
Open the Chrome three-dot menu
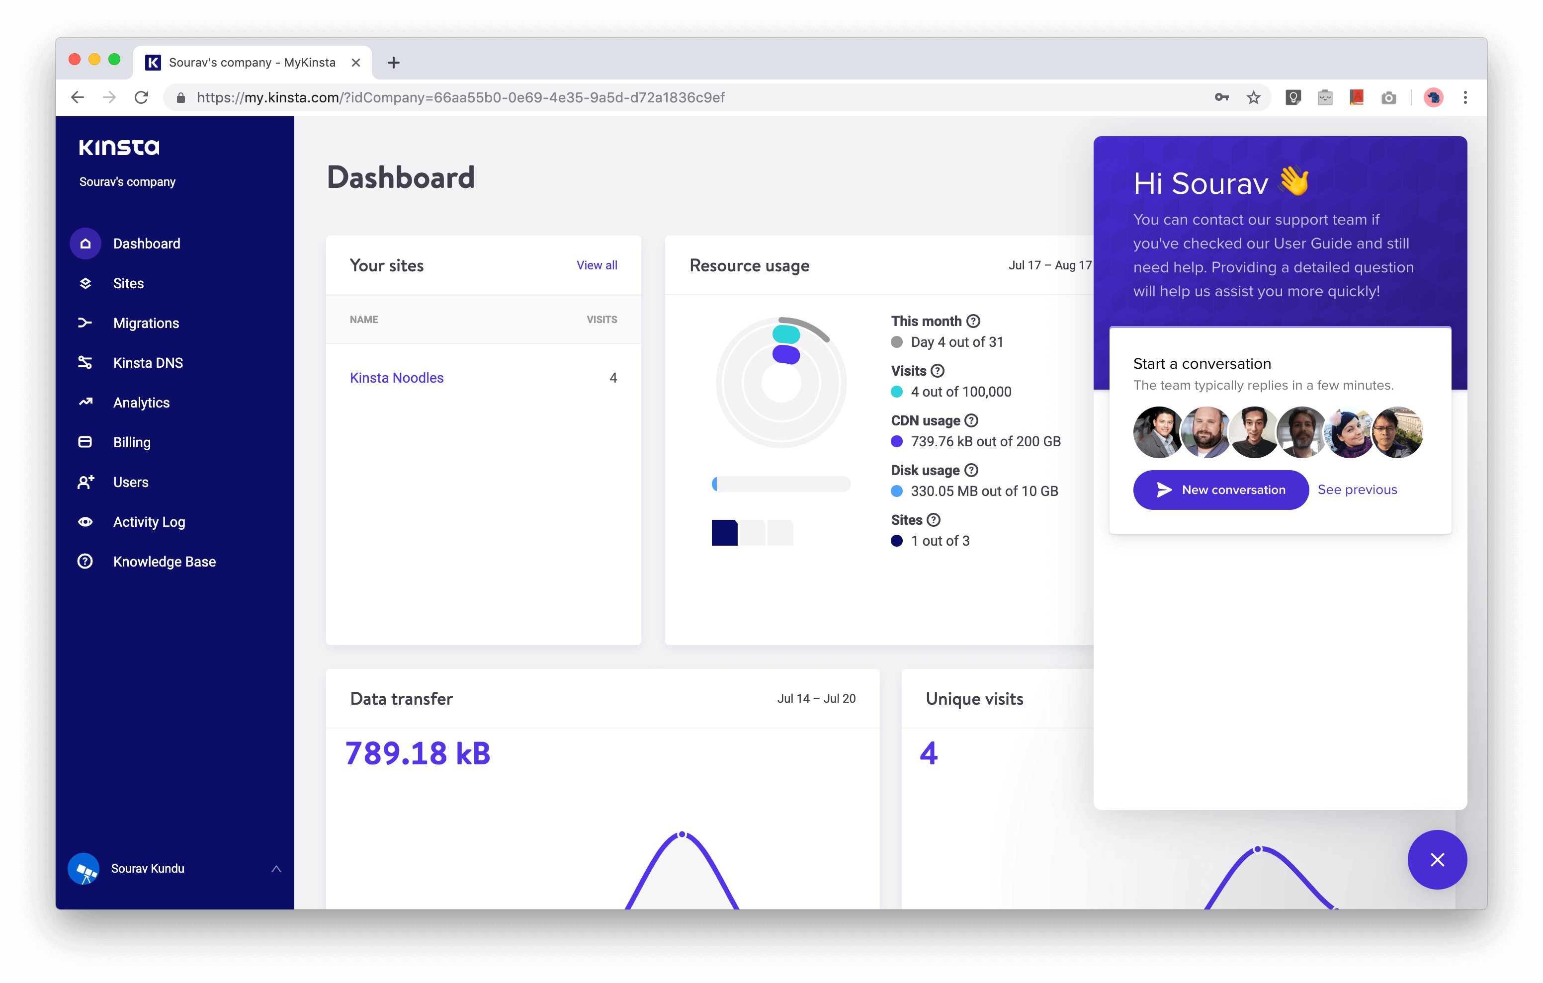[1465, 97]
